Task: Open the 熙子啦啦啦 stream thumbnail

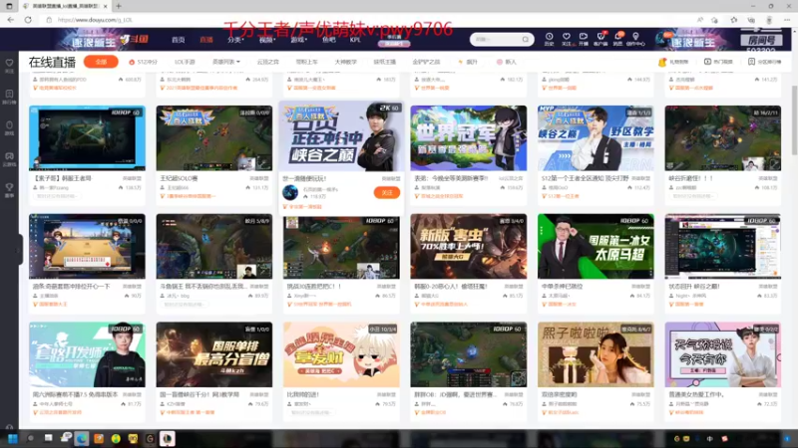Action: (x=596, y=354)
